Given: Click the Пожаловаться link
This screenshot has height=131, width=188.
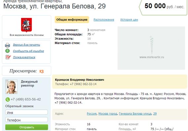Looking at the screenshot, I should click(24, 57).
